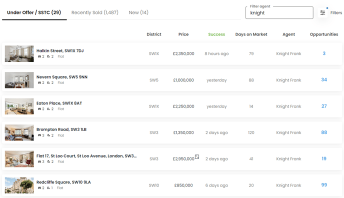Image resolution: width=344 pixels, height=198 pixels.
Task: Open the Halkin Street property thumbnail
Action: [19, 53]
